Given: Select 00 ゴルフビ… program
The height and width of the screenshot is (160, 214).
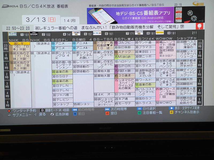Looking at the screenshot, I should [124, 43].
